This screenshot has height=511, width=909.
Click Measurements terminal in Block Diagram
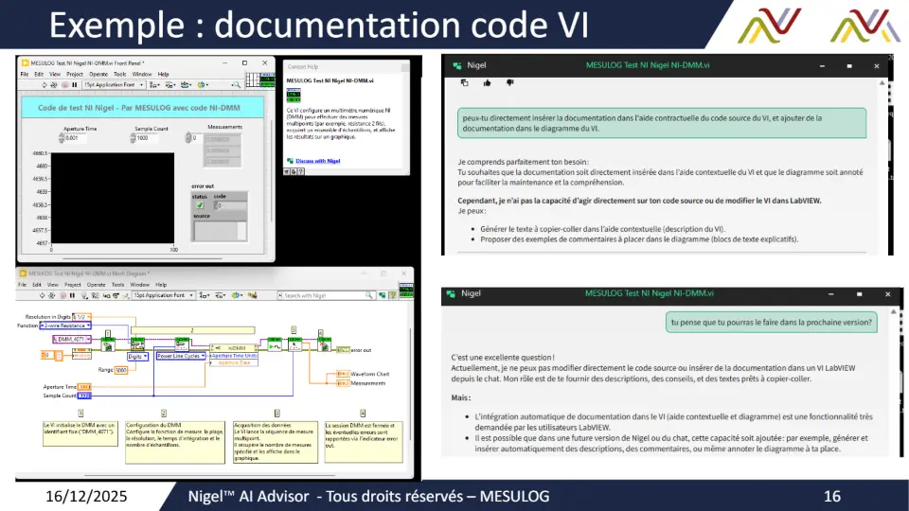pyautogui.click(x=343, y=383)
